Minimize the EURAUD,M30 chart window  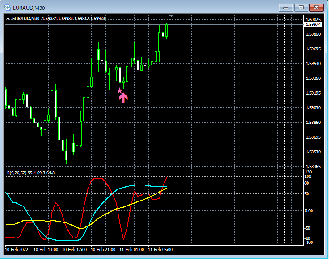coord(286,8)
